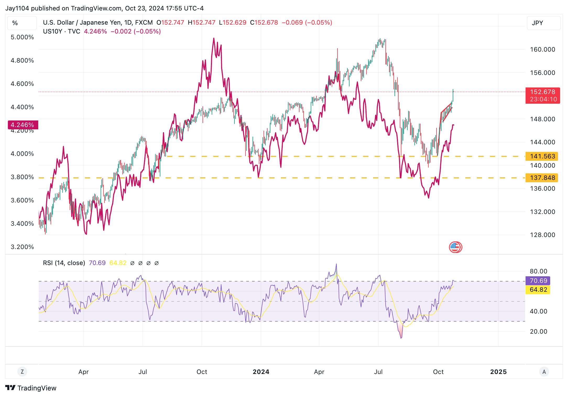This screenshot has height=397, width=568.
Task: Click the TradingView logo at bottom left
Action: tap(31, 388)
